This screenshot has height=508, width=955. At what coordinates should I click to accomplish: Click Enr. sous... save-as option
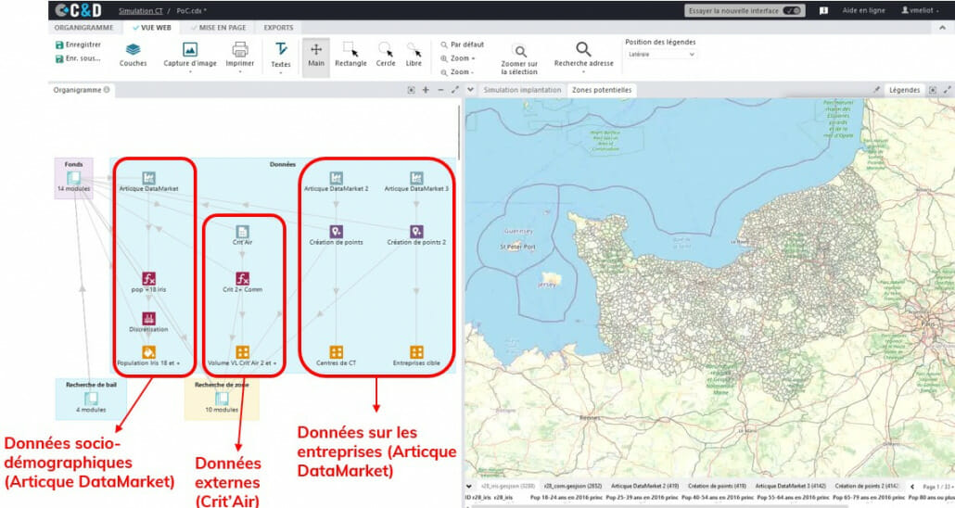[x=77, y=58]
